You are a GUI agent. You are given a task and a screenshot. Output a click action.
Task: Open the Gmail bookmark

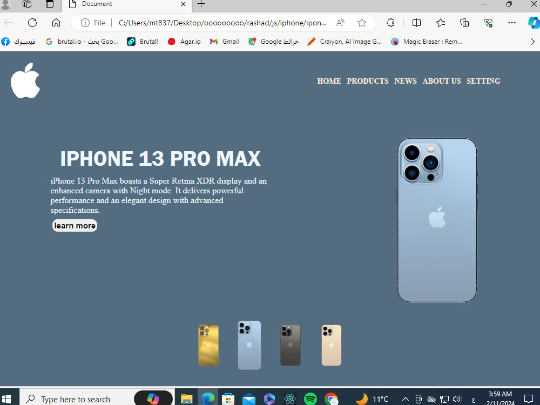click(x=224, y=42)
